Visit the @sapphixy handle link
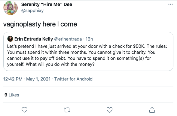This screenshot has width=177, height=116. click(32, 11)
